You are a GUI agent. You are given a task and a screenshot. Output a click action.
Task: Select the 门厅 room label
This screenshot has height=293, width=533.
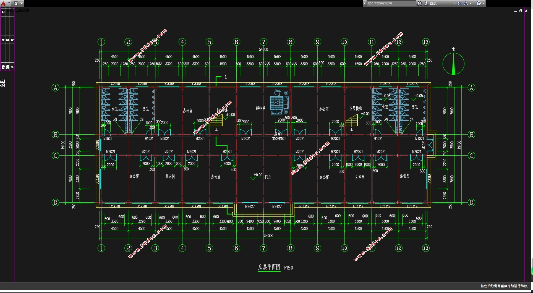[x=268, y=177]
